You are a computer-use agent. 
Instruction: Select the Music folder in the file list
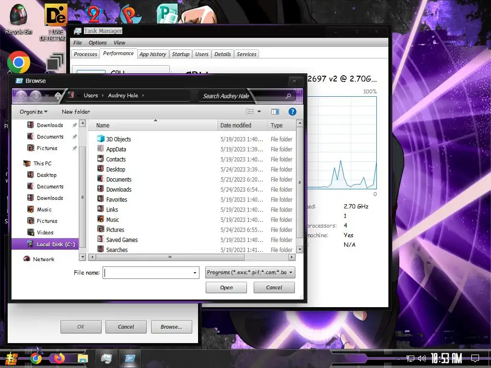pyautogui.click(x=112, y=219)
